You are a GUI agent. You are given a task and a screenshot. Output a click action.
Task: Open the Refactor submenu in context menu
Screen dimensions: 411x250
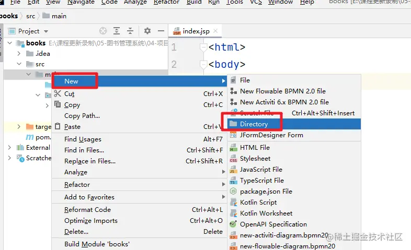click(x=139, y=185)
